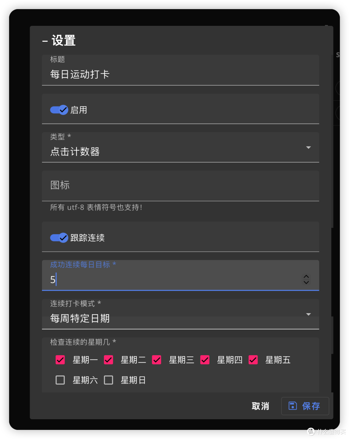Click the 图标 input field
349x439 pixels.
(x=180, y=186)
